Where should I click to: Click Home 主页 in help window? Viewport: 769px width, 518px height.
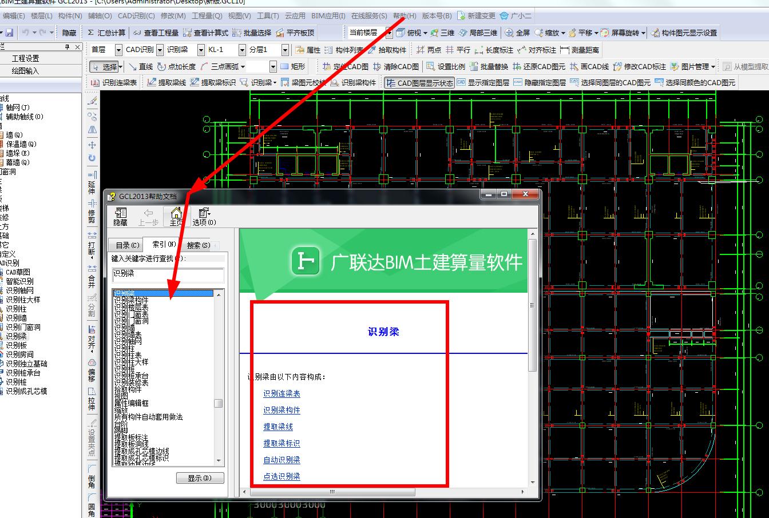(x=176, y=217)
